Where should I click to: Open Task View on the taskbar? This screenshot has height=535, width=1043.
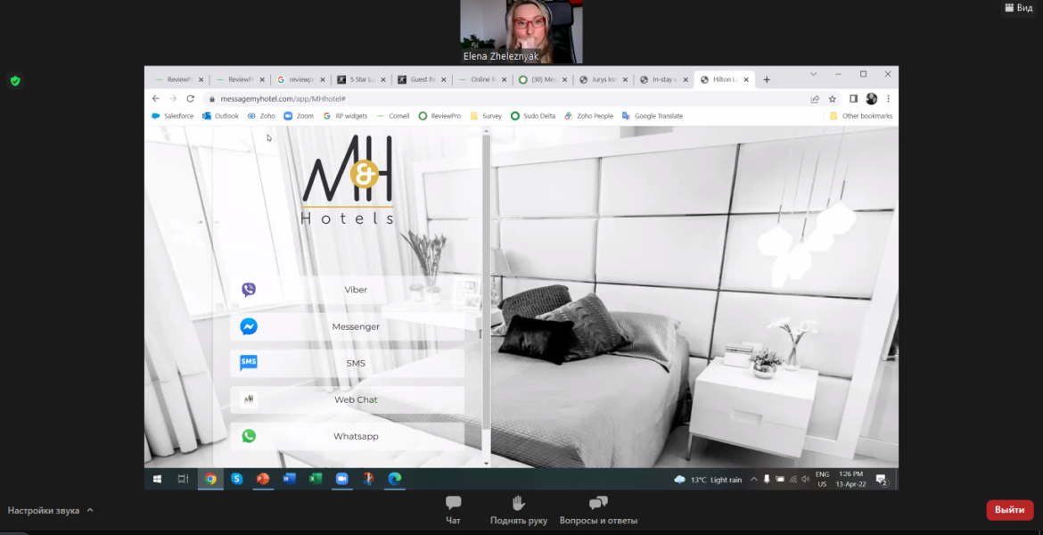coord(183,479)
